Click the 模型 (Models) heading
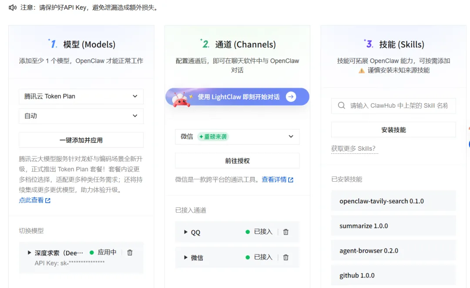The width and height of the screenshot is (470, 288). [x=89, y=44]
